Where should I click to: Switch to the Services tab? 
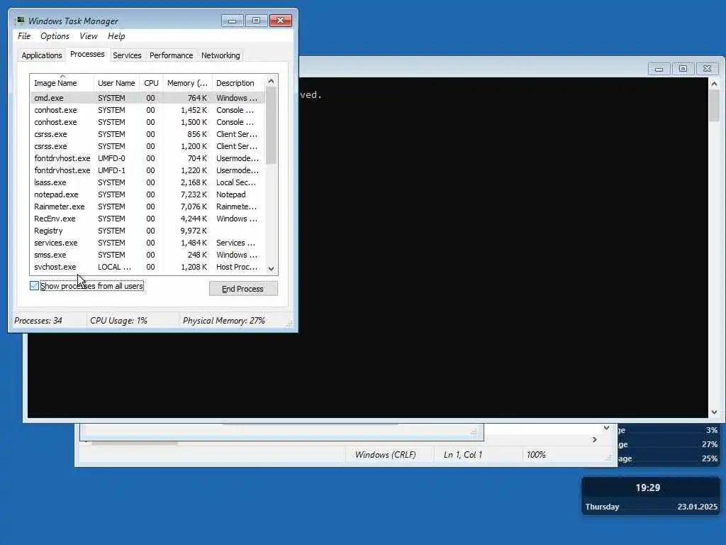click(x=127, y=55)
